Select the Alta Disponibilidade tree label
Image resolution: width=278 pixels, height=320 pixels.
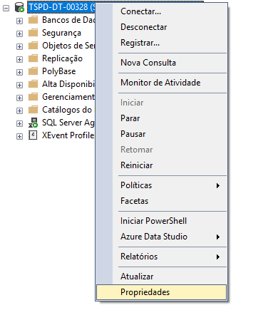68,84
